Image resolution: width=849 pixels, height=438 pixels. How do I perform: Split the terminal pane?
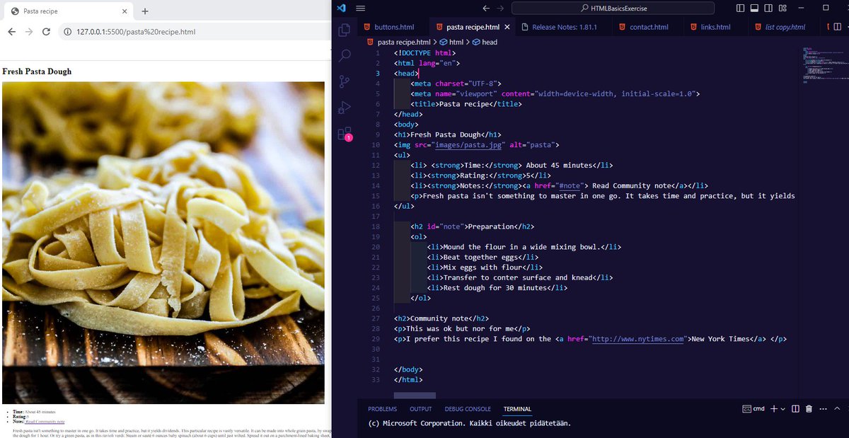pyautogui.click(x=796, y=409)
